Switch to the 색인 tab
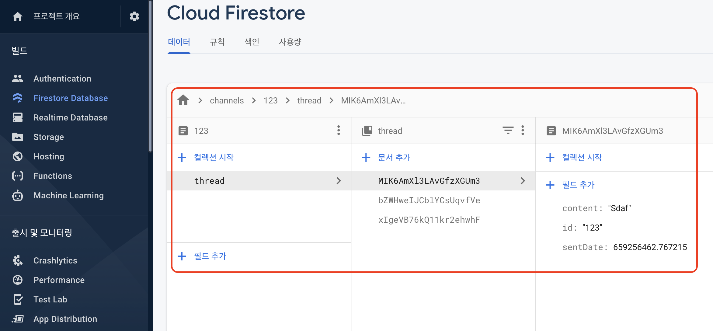This screenshot has width=713, height=331. pos(252,42)
